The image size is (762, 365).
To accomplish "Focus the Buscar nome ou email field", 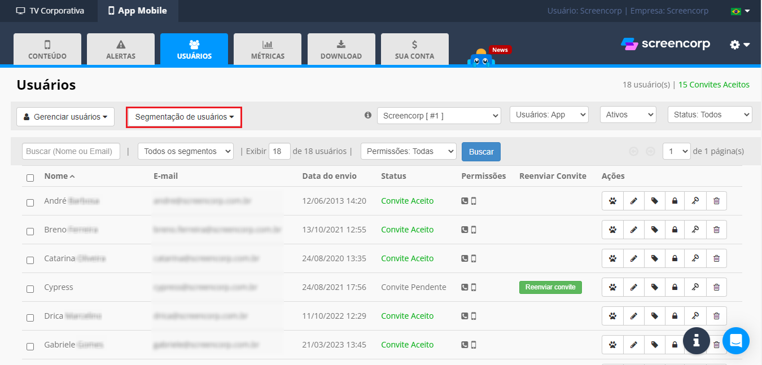I will pyautogui.click(x=71, y=151).
